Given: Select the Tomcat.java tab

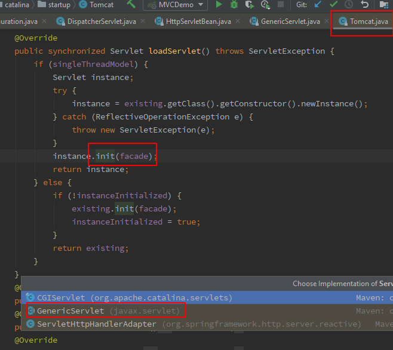Looking at the screenshot, I should (x=363, y=22).
